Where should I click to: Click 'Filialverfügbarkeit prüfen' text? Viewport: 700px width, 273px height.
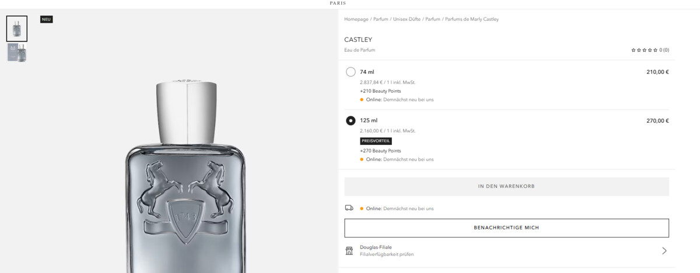[x=387, y=254]
